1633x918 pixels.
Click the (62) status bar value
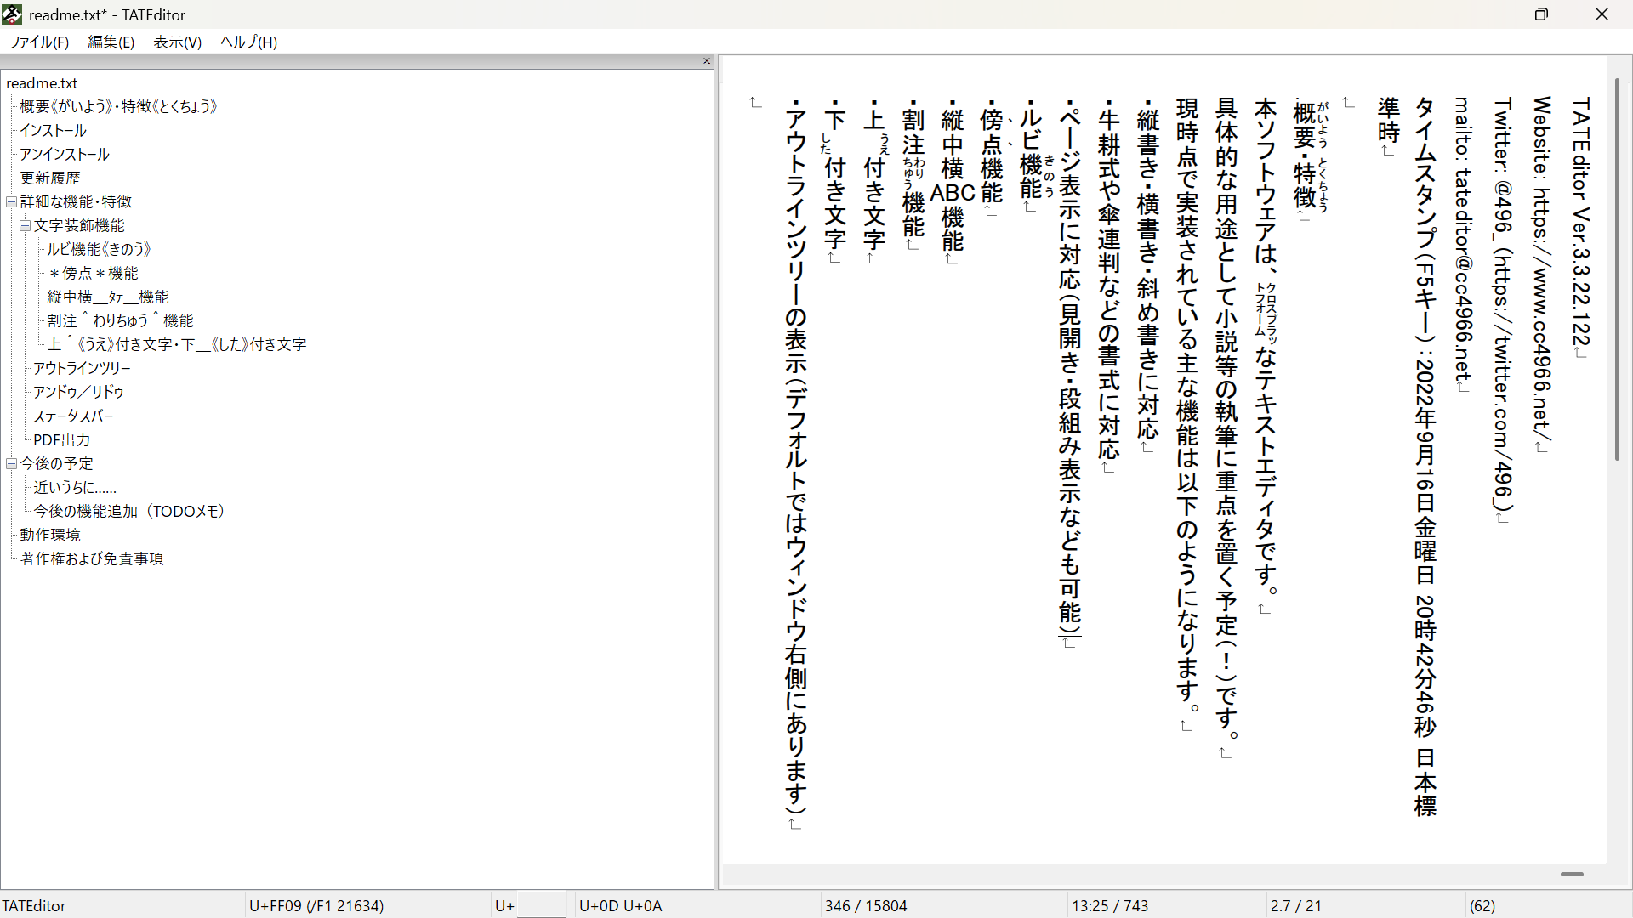[x=1482, y=906]
